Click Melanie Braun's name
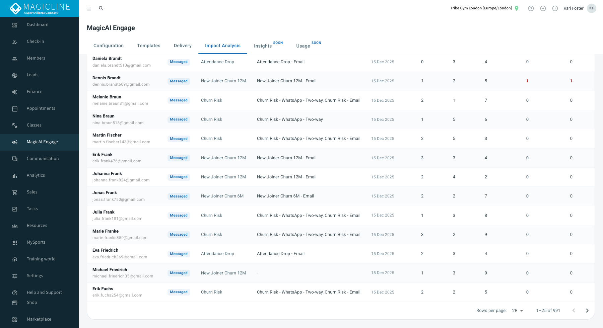Image resolution: width=603 pixels, height=328 pixels. (107, 97)
